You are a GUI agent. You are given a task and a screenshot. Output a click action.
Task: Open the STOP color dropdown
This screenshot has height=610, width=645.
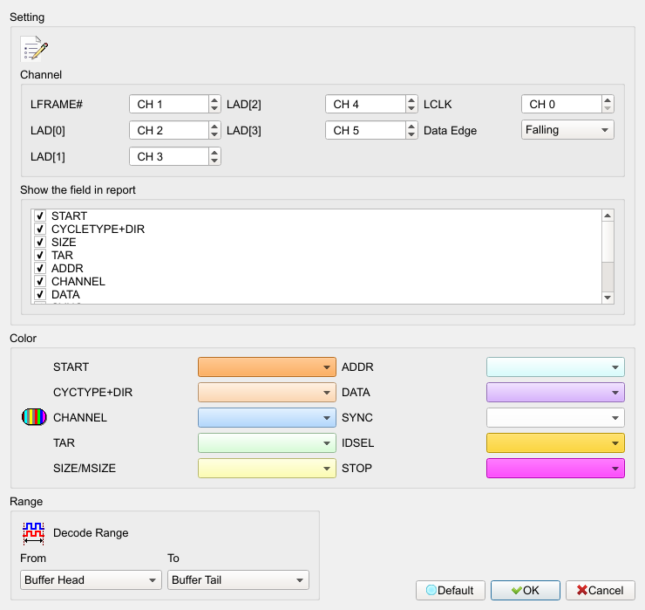[555, 469]
